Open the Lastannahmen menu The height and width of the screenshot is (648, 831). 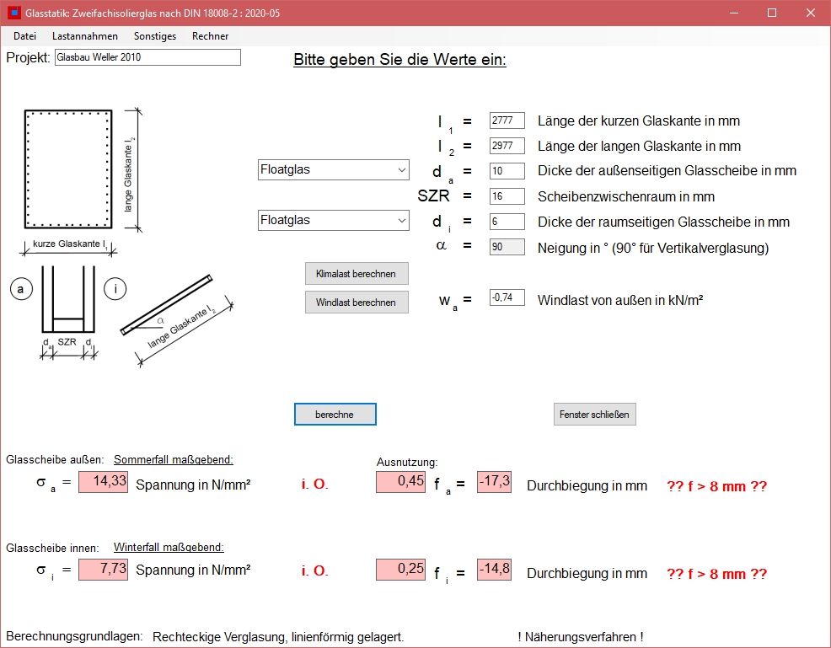[x=85, y=36]
